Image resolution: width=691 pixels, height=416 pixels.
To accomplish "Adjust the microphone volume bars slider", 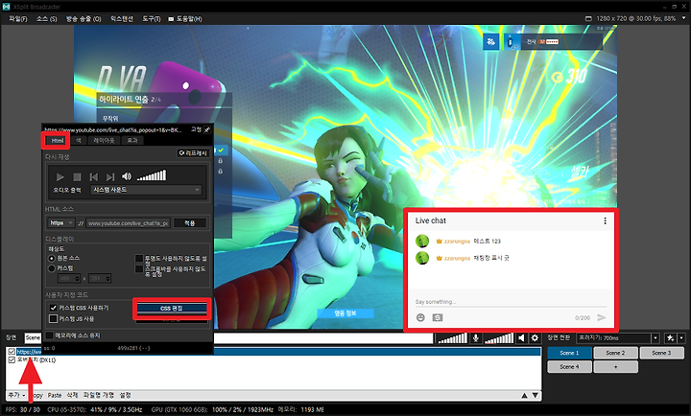I will click(x=452, y=338).
